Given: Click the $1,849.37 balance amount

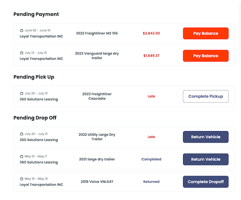Looking at the screenshot, I should [151, 56].
